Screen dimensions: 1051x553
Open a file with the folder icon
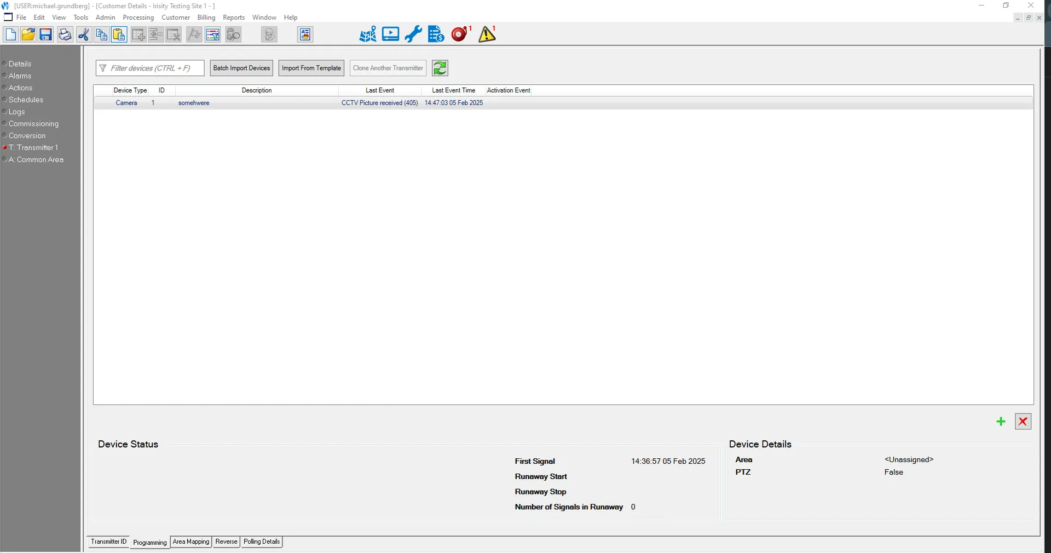(28, 35)
